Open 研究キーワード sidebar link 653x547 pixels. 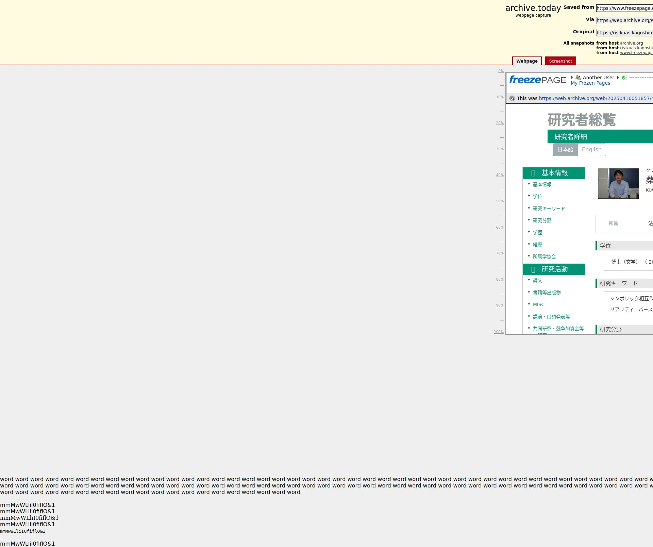549,209
